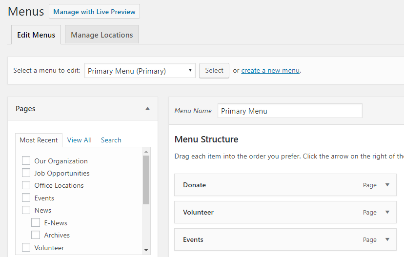
Task: Expand the Volunteer menu item settings
Action: [387, 212]
